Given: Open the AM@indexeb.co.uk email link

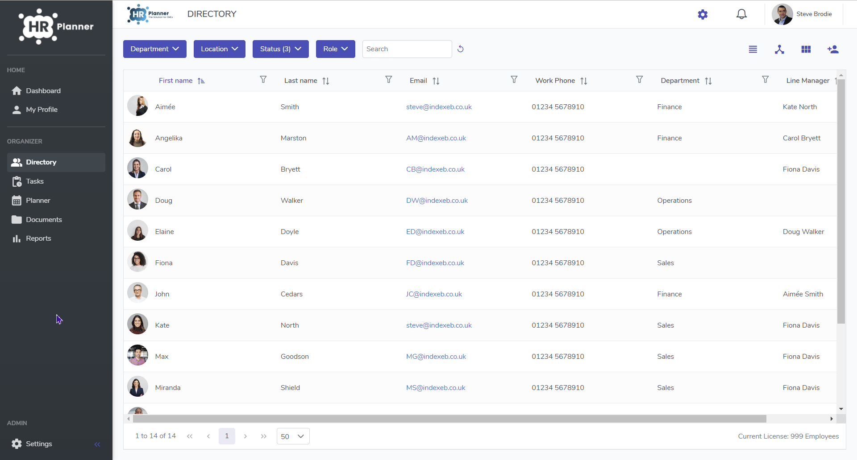Looking at the screenshot, I should point(436,138).
